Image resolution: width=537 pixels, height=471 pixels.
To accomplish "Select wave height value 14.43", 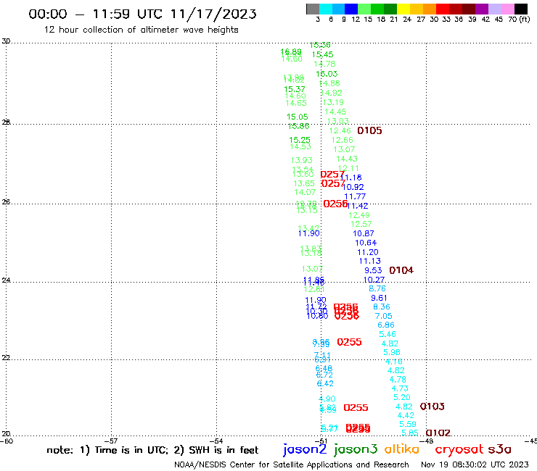I will pyautogui.click(x=347, y=159).
